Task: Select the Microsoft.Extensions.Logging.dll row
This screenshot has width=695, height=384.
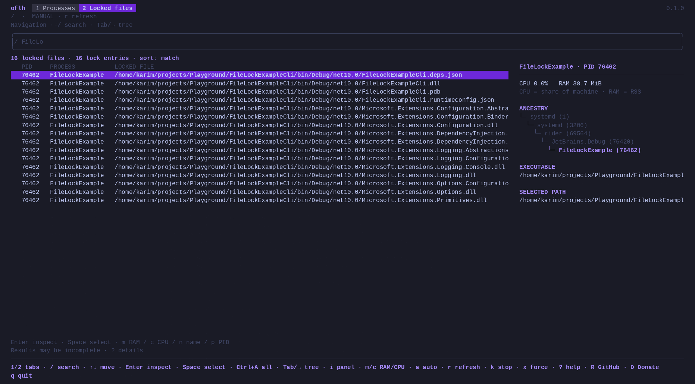Action: (260, 175)
